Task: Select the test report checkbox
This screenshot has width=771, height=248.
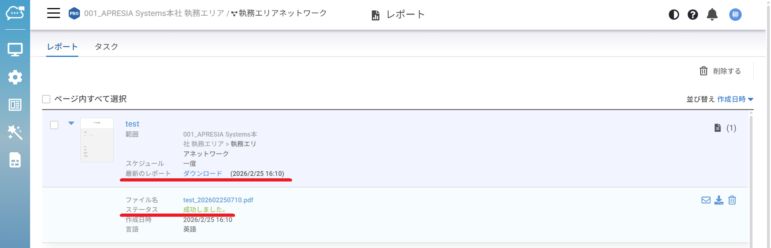Action: [x=54, y=125]
